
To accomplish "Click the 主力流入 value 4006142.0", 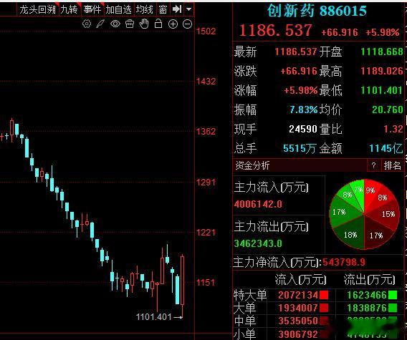I will [258, 205].
